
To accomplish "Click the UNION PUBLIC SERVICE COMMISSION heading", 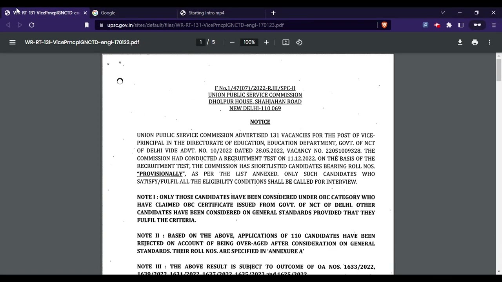I will [x=255, y=95].
